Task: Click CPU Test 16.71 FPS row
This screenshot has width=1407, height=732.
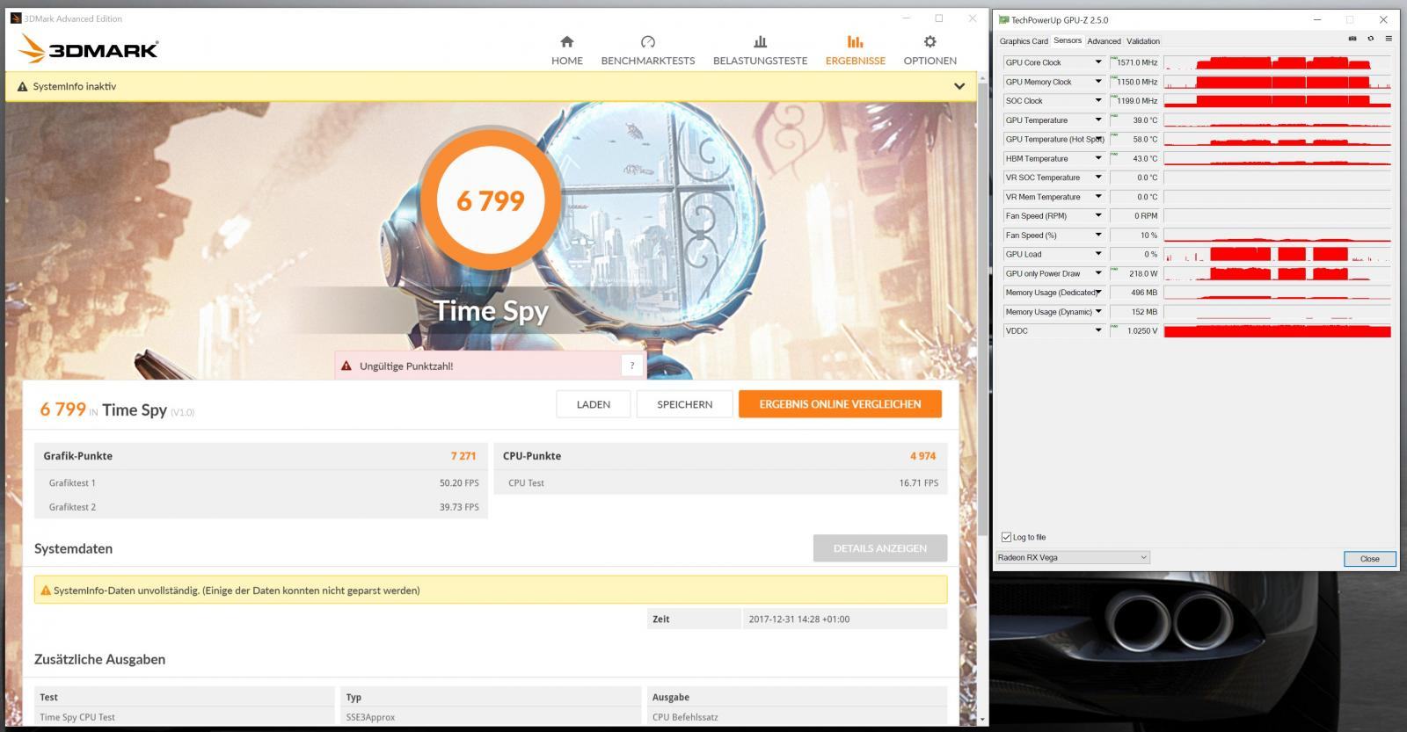Action: click(720, 482)
